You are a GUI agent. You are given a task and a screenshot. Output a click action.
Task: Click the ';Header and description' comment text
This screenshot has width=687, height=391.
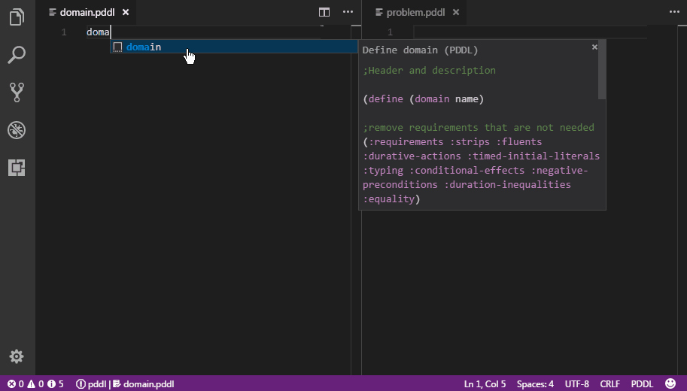(x=430, y=70)
